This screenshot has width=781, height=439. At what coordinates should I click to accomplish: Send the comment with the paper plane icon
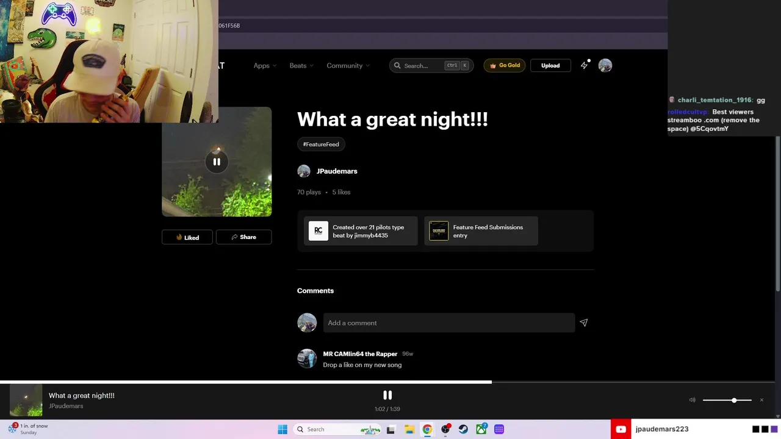(584, 323)
